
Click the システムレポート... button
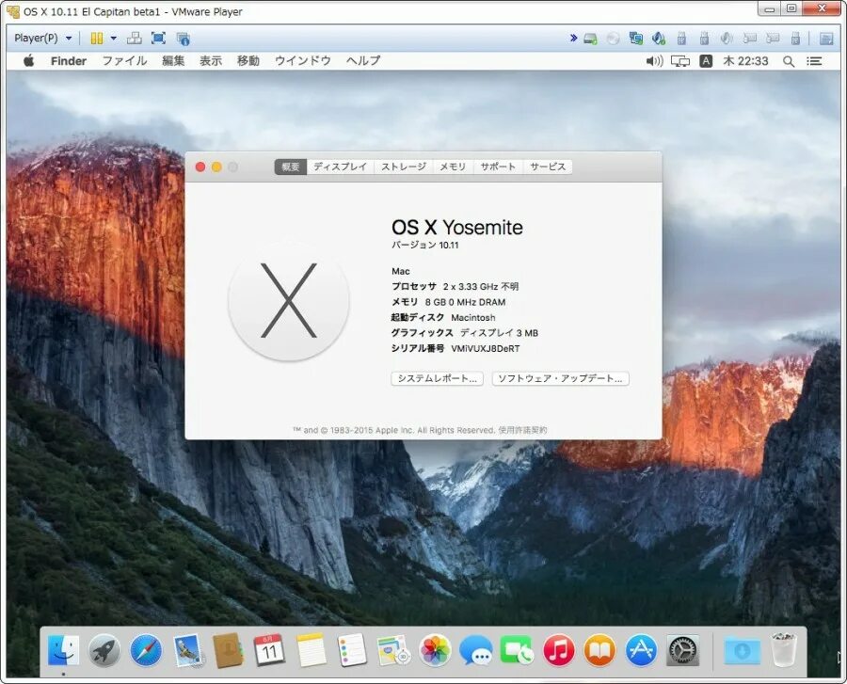pyautogui.click(x=437, y=378)
